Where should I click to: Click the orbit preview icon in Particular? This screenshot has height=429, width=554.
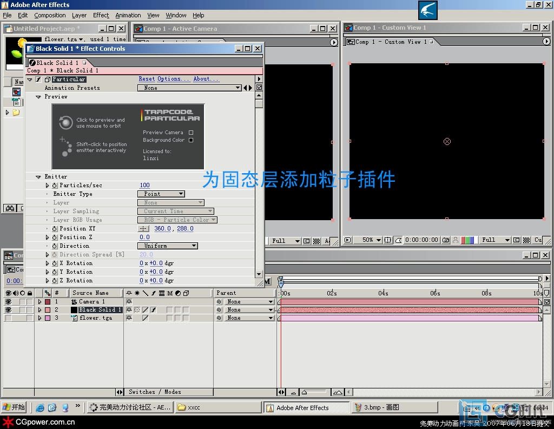65,122
